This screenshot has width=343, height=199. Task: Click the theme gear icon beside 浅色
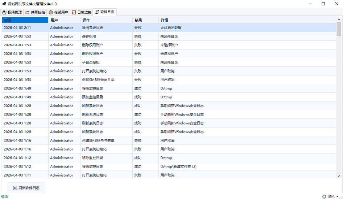(x=324, y=196)
